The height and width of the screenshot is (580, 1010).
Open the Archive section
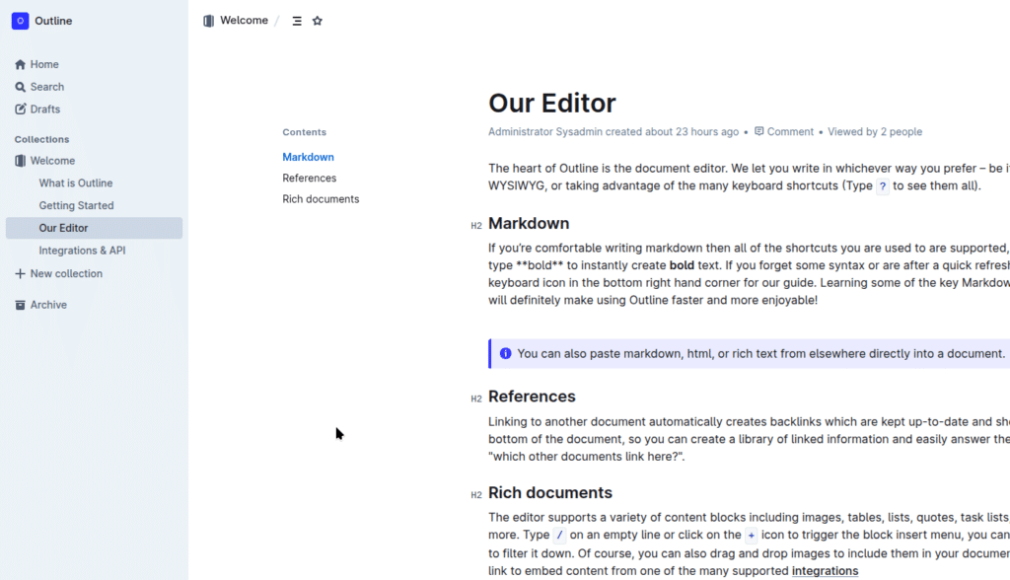[x=48, y=305]
